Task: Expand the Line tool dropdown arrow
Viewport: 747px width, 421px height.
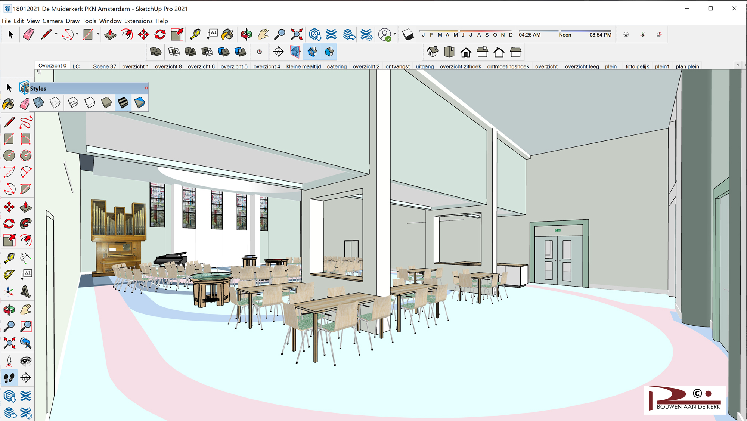Action: [56, 35]
